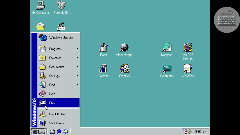This screenshot has width=240, height=135.
Task: Expand the arrow next to Programs
Action: 78,49
